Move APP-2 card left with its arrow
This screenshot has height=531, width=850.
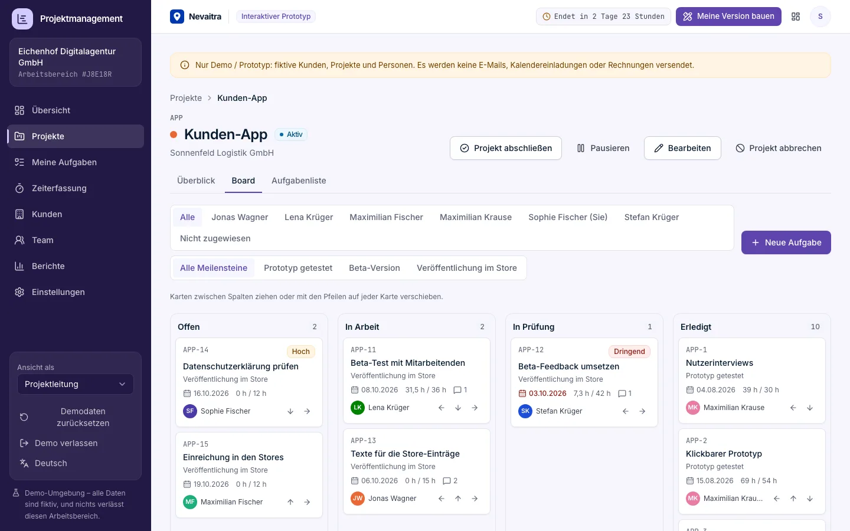(777, 499)
